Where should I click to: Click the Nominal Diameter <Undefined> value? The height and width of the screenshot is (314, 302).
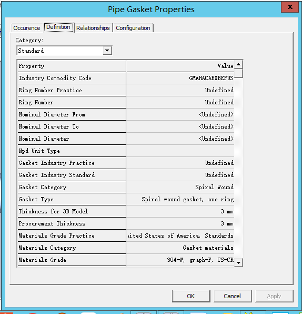(180, 139)
